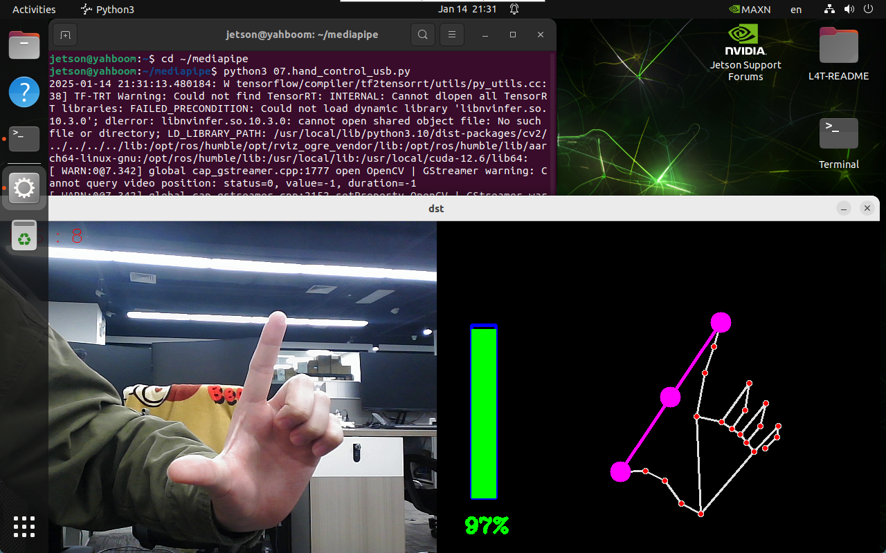This screenshot has height=553, width=886.
Task: Close the dst window
Action: coord(867,209)
